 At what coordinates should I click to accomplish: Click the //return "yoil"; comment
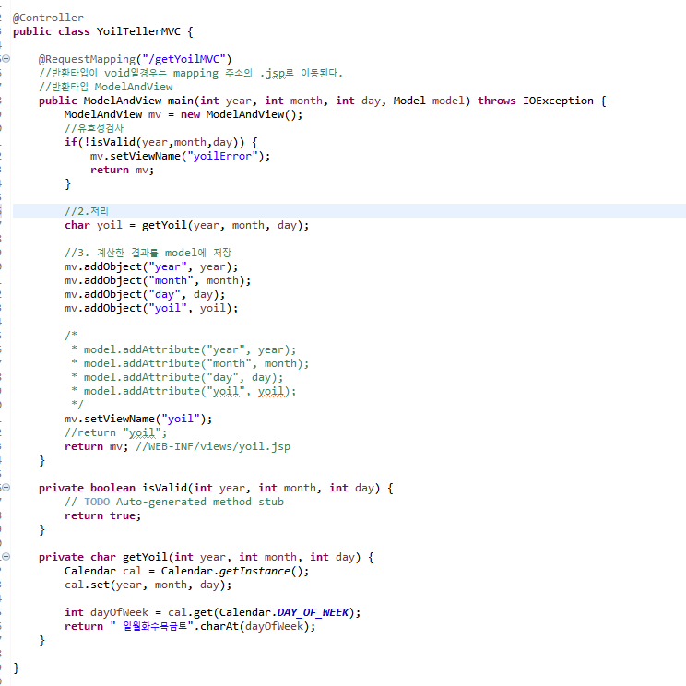click(115, 432)
